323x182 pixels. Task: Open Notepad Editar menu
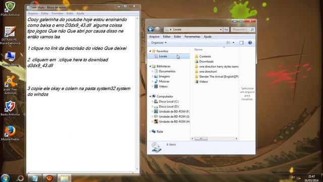(x=45, y=14)
